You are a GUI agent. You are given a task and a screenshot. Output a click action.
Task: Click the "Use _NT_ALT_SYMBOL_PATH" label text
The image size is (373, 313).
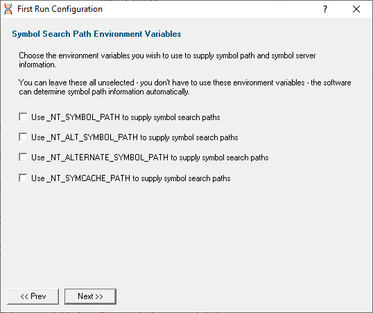(x=85, y=137)
